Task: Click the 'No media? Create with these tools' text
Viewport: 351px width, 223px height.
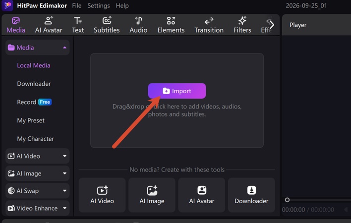Action: tap(177, 169)
